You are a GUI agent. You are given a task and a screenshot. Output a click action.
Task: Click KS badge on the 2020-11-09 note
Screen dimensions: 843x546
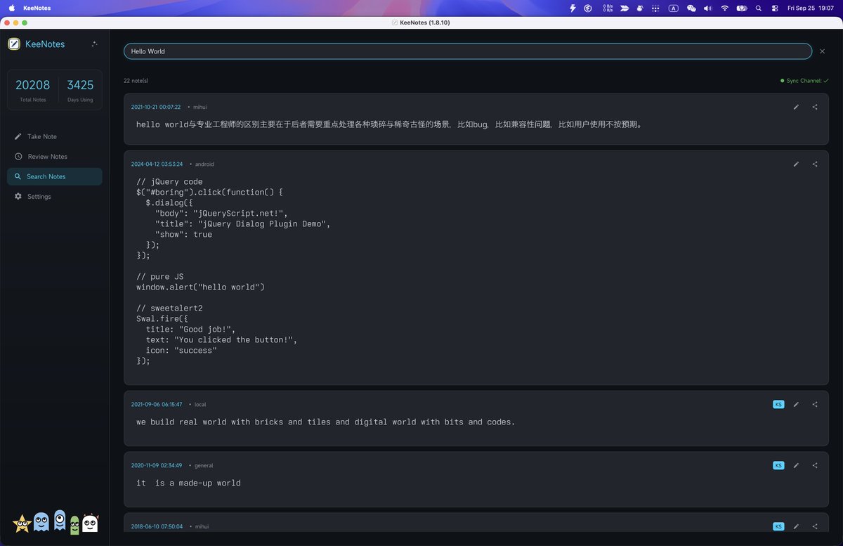[x=778, y=465]
